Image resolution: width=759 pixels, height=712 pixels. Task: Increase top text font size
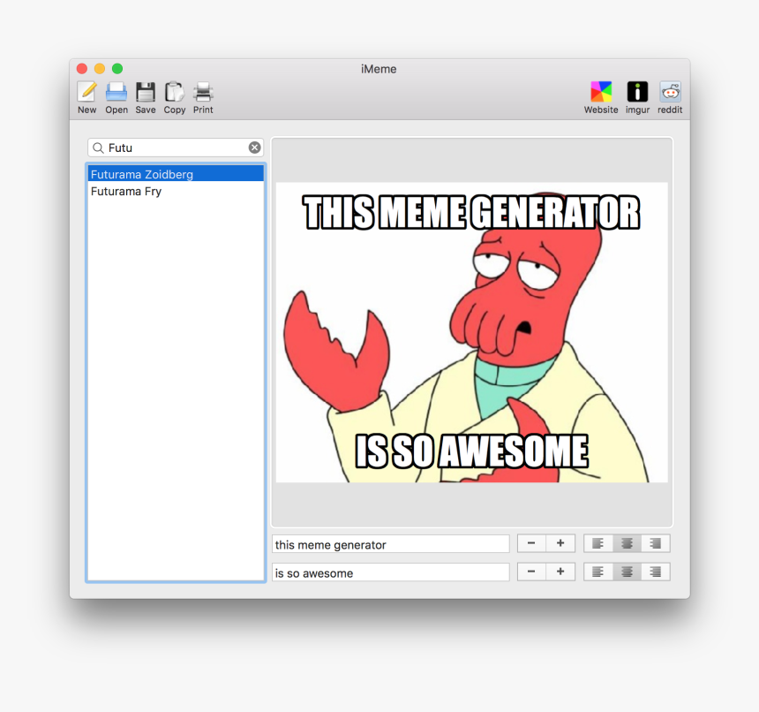tap(560, 543)
